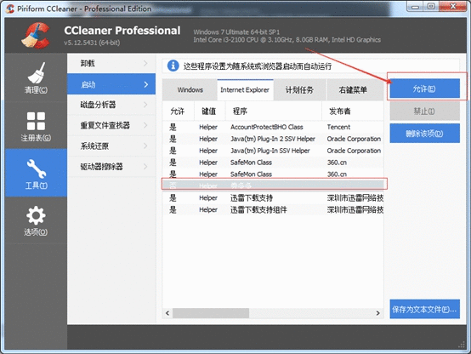Open the 注册表 registry section
The image size is (471, 354).
(x=36, y=126)
